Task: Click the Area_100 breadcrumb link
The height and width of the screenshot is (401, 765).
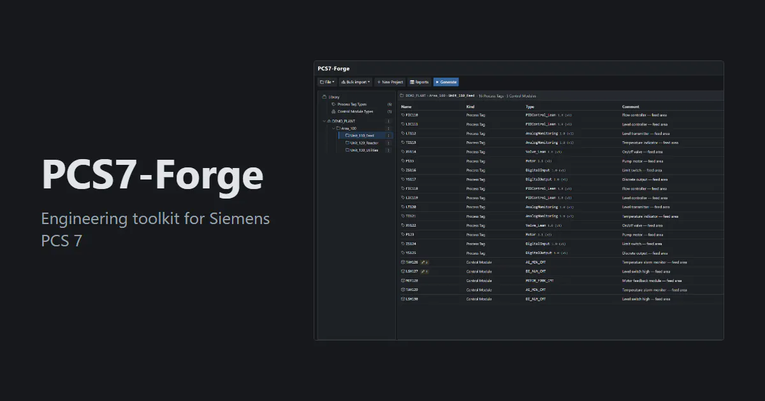Action: click(438, 95)
